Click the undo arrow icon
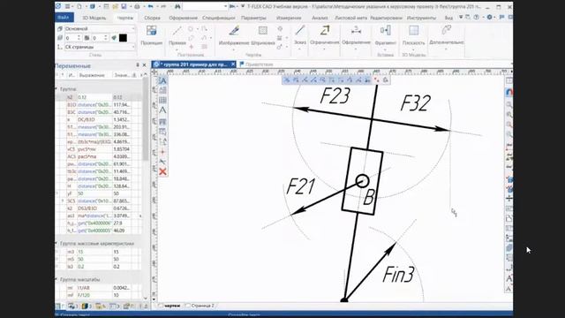 coord(150,6)
